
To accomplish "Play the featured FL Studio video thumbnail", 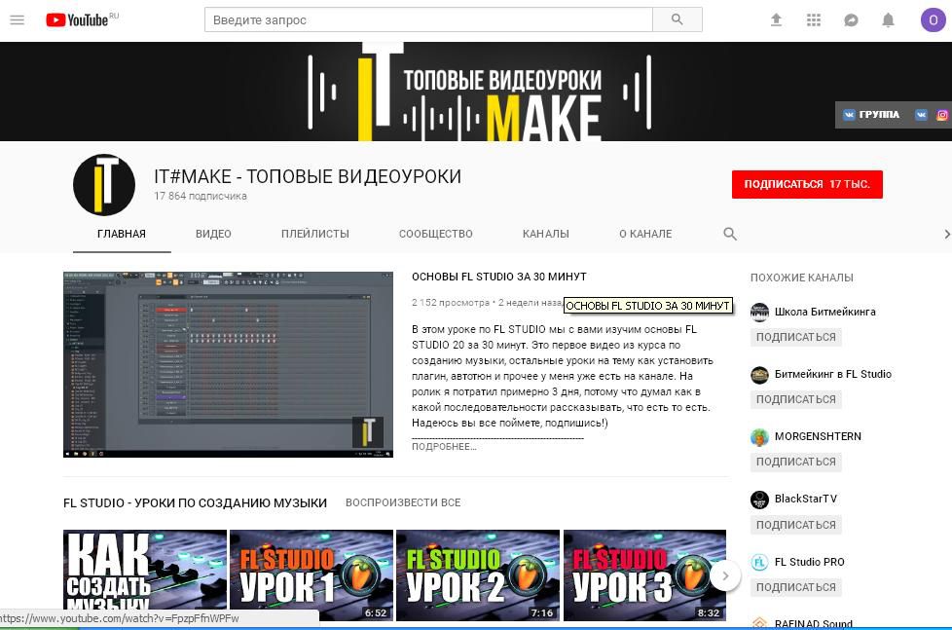I will (x=229, y=364).
